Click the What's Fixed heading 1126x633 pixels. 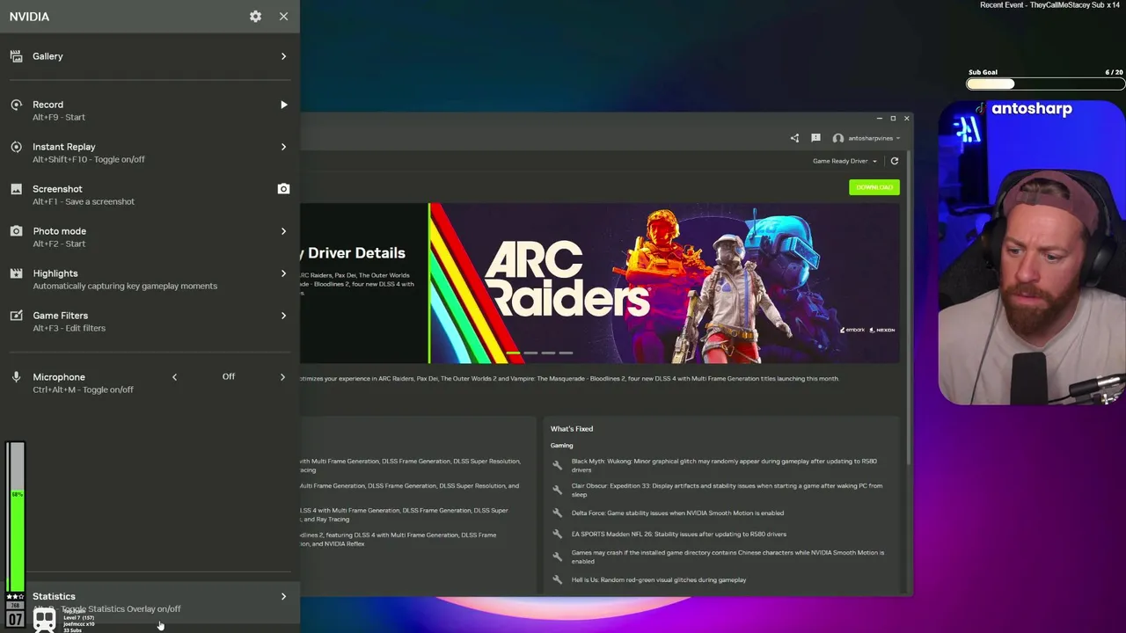[x=572, y=428]
